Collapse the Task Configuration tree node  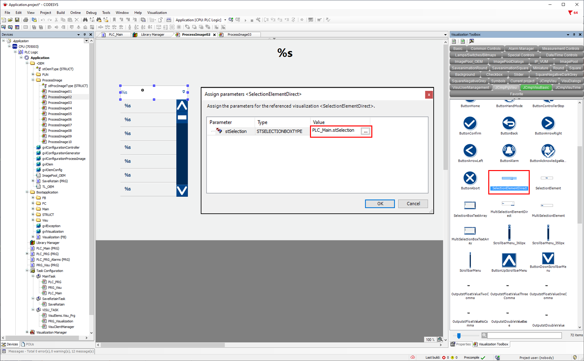click(27, 271)
